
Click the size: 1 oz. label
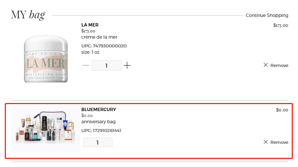(91, 52)
